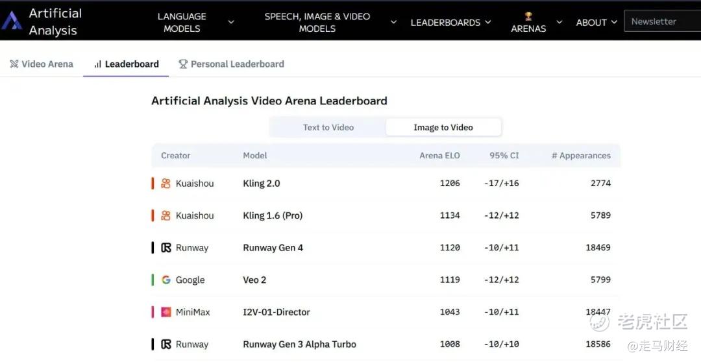
Task: Click the Artificial Analysis logo icon
Action: tap(11, 21)
